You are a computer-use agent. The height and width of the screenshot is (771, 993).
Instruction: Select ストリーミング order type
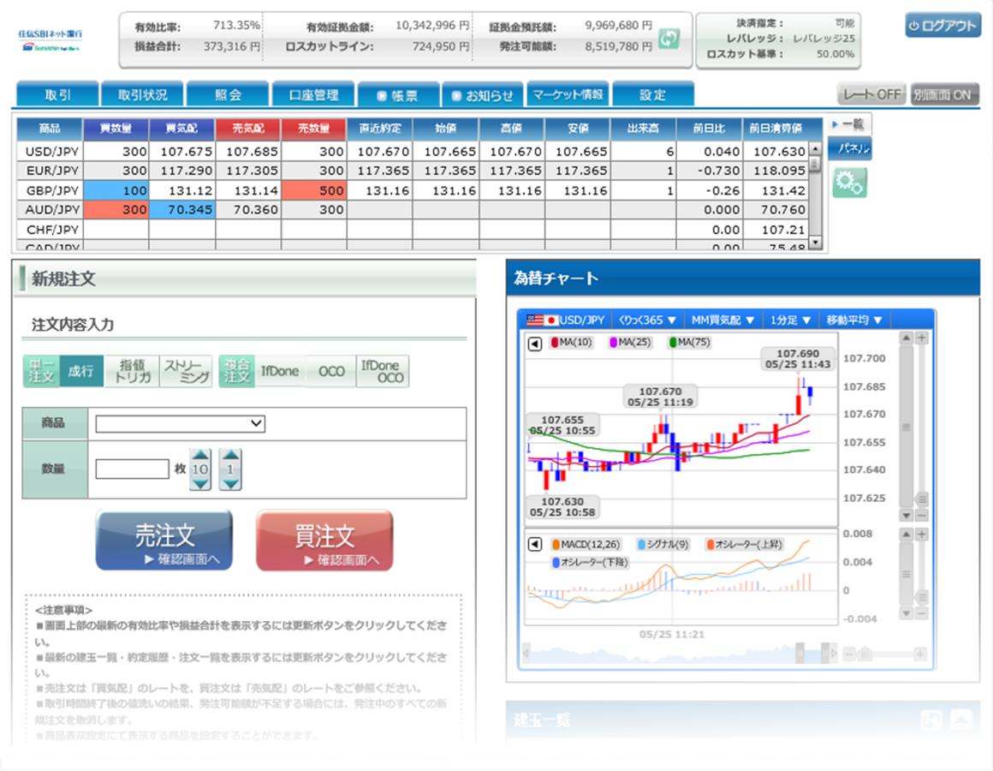coord(187,371)
